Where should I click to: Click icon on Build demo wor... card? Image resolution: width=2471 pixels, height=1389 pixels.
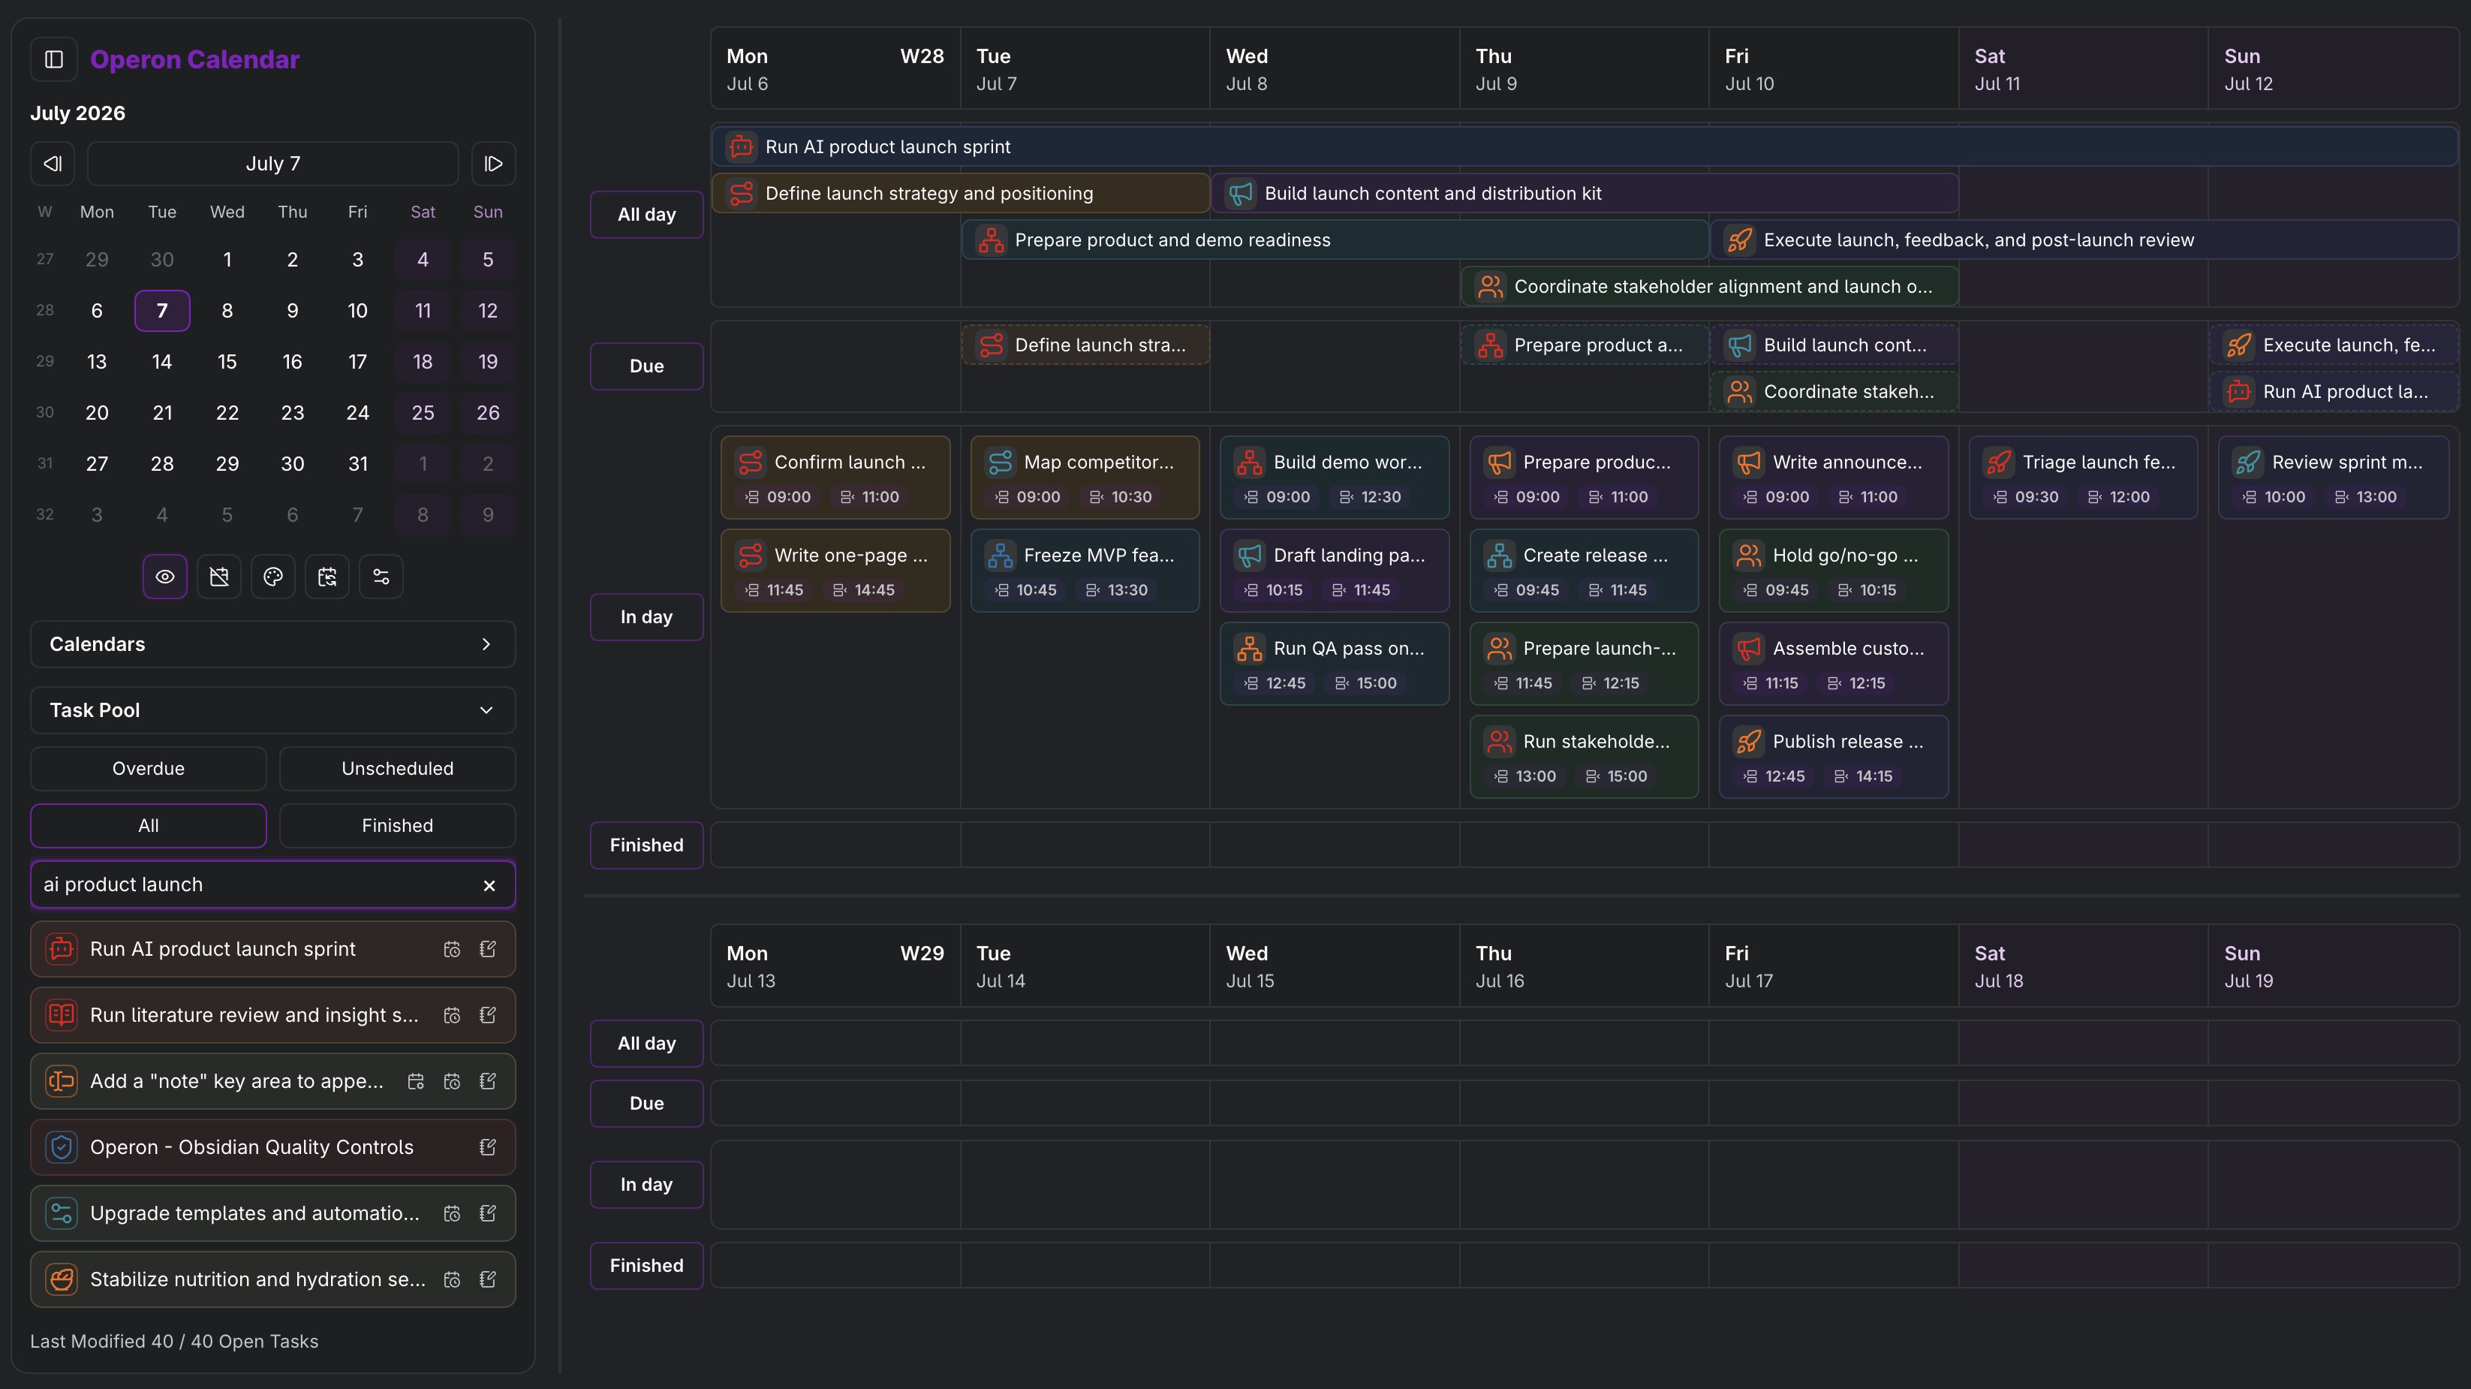[1250, 462]
